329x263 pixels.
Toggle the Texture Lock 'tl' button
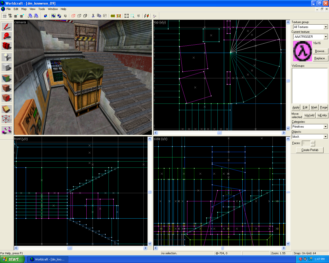click(139, 16)
